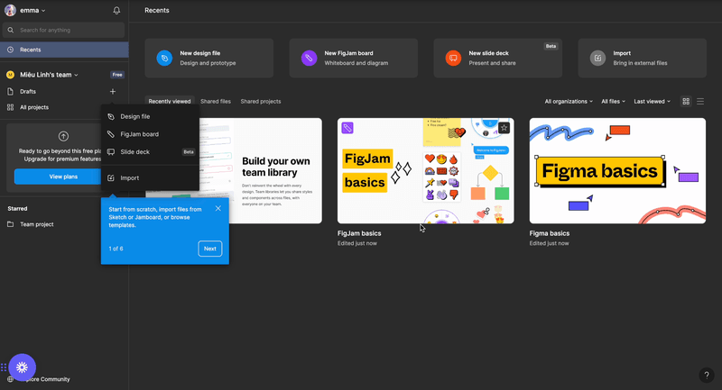Expand the emma account dropdown

pyautogui.click(x=43, y=11)
